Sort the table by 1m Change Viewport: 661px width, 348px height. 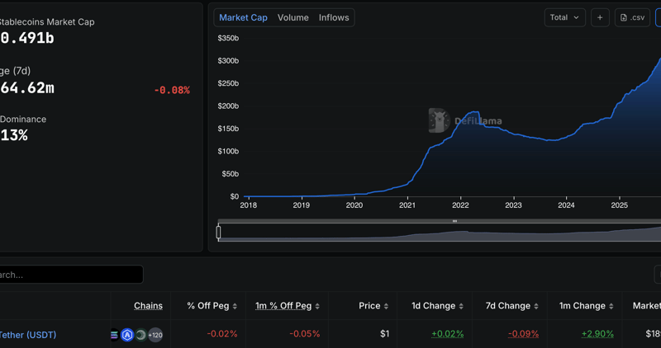(x=587, y=306)
